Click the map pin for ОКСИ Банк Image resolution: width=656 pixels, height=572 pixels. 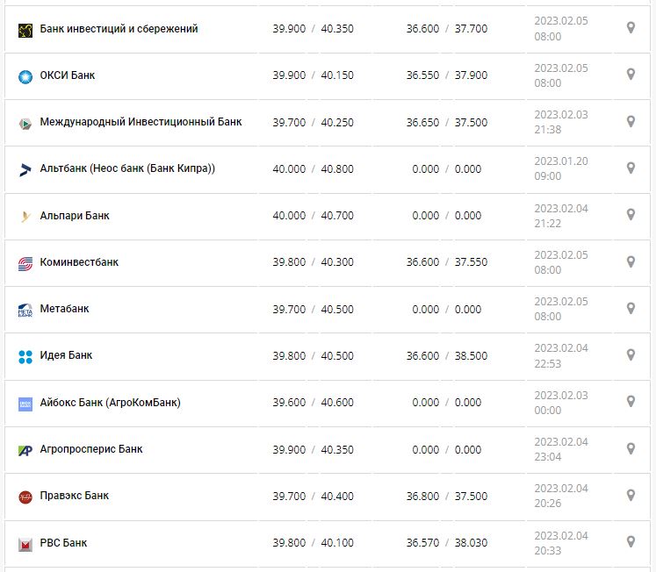tap(631, 75)
